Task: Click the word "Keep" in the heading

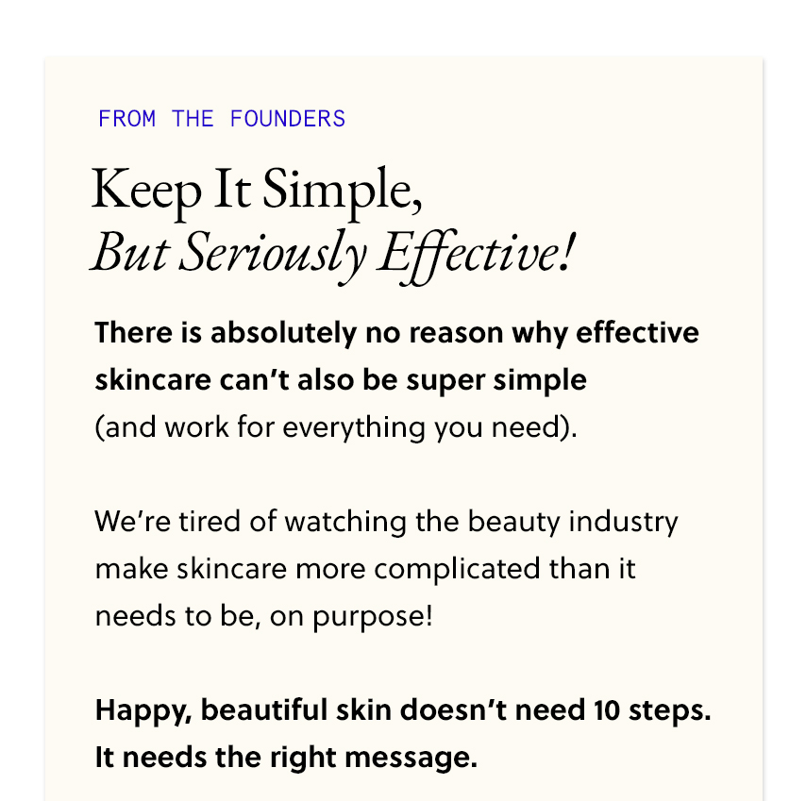Action: 146,191
